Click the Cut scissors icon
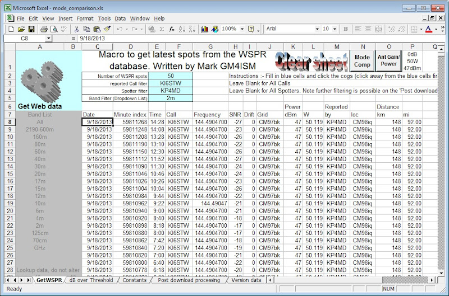The height and width of the screenshot is (296, 449). point(76,29)
